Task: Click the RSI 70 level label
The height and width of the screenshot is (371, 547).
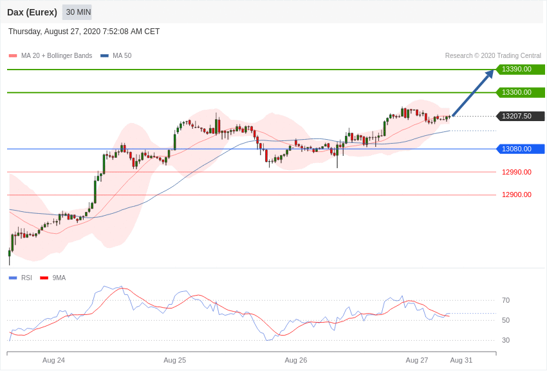Action: (x=506, y=300)
